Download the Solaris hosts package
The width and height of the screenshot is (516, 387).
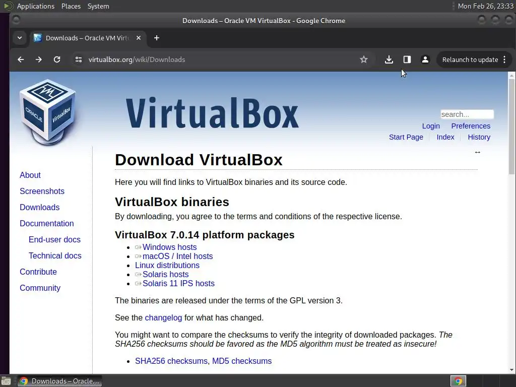[x=165, y=275]
